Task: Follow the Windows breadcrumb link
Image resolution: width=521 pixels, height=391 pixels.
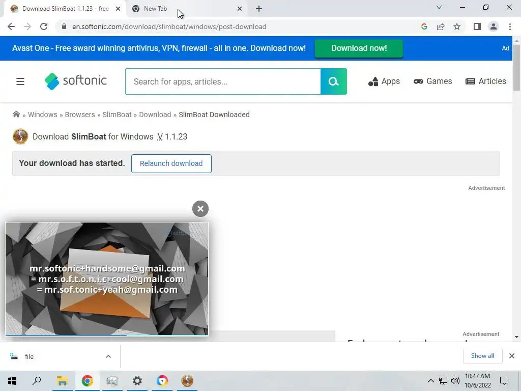Action: [43, 115]
